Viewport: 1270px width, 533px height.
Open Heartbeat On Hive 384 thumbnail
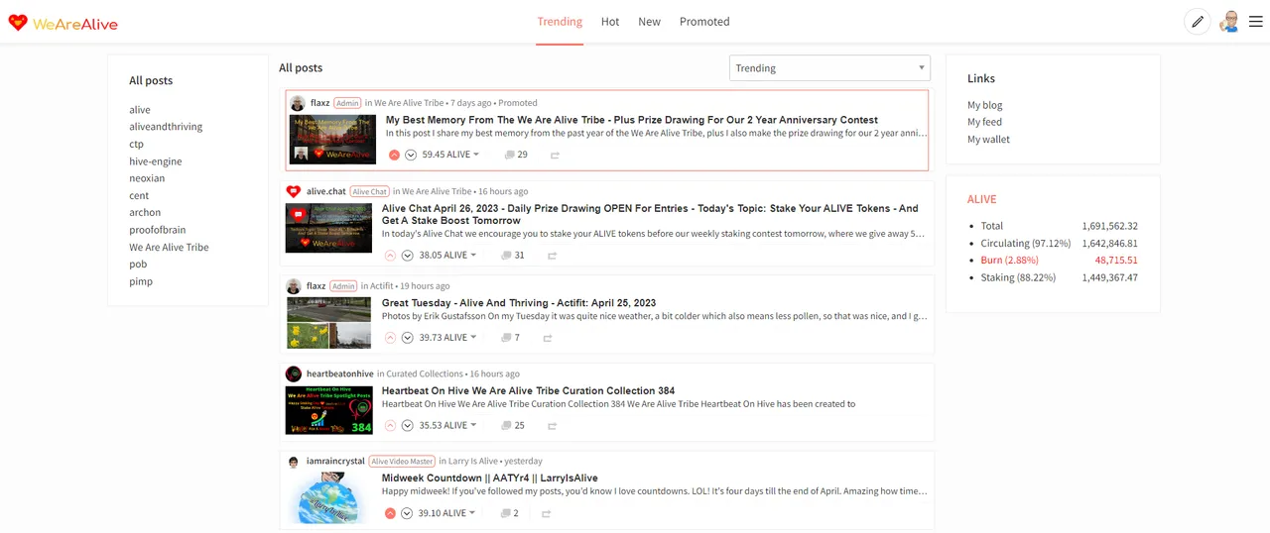(x=328, y=410)
